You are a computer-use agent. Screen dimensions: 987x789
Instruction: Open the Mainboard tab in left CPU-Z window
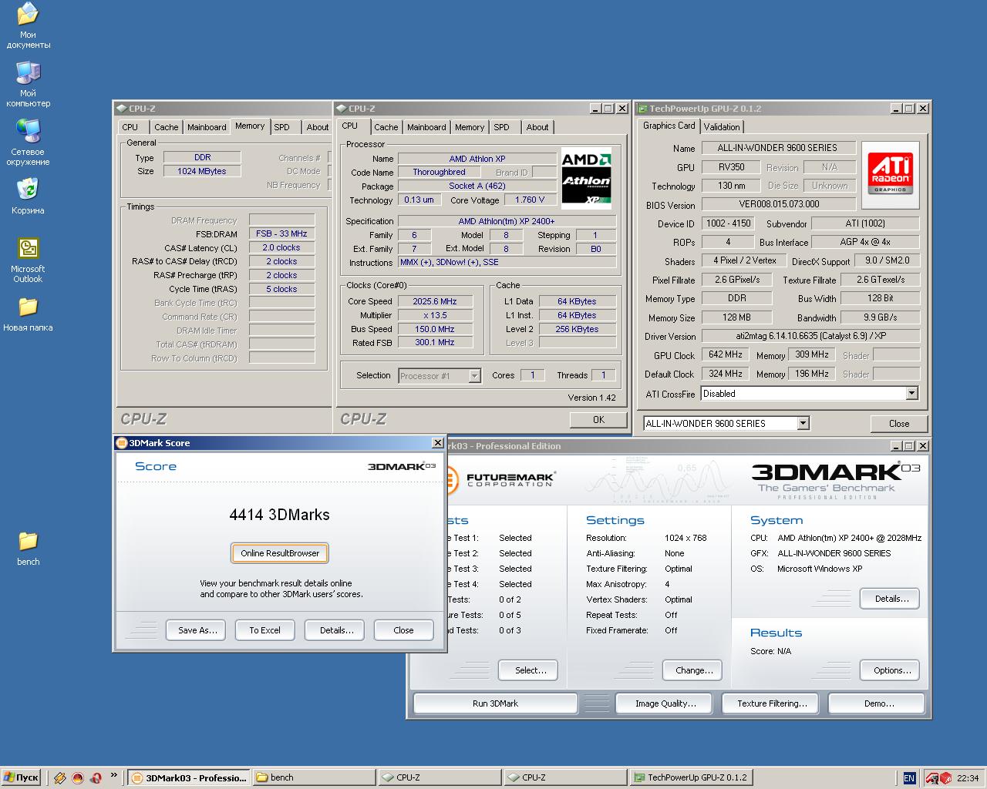tap(207, 127)
